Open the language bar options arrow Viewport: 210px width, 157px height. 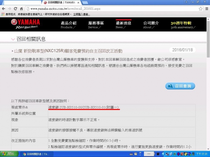140,155
